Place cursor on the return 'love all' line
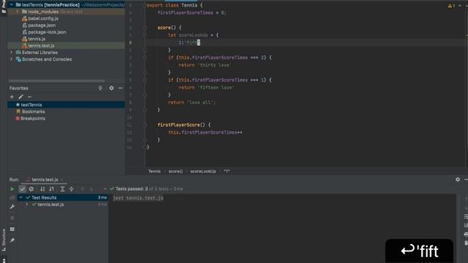468x263 pixels. click(x=192, y=102)
